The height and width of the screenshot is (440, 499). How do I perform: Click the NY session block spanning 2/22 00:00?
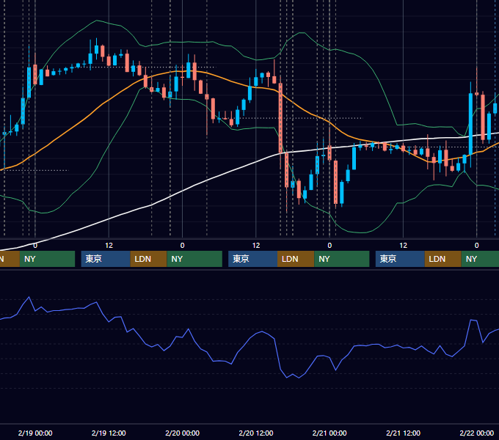(480, 259)
